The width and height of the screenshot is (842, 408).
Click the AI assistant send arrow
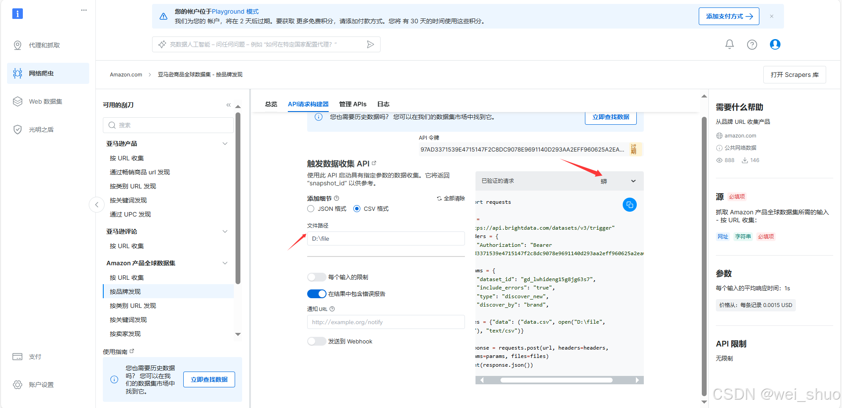tap(370, 44)
